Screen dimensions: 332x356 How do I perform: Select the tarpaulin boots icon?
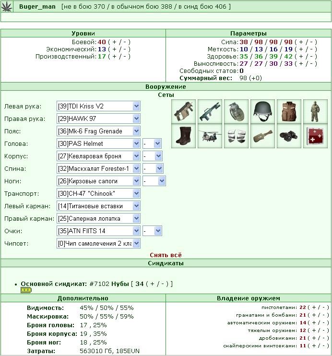(183, 136)
